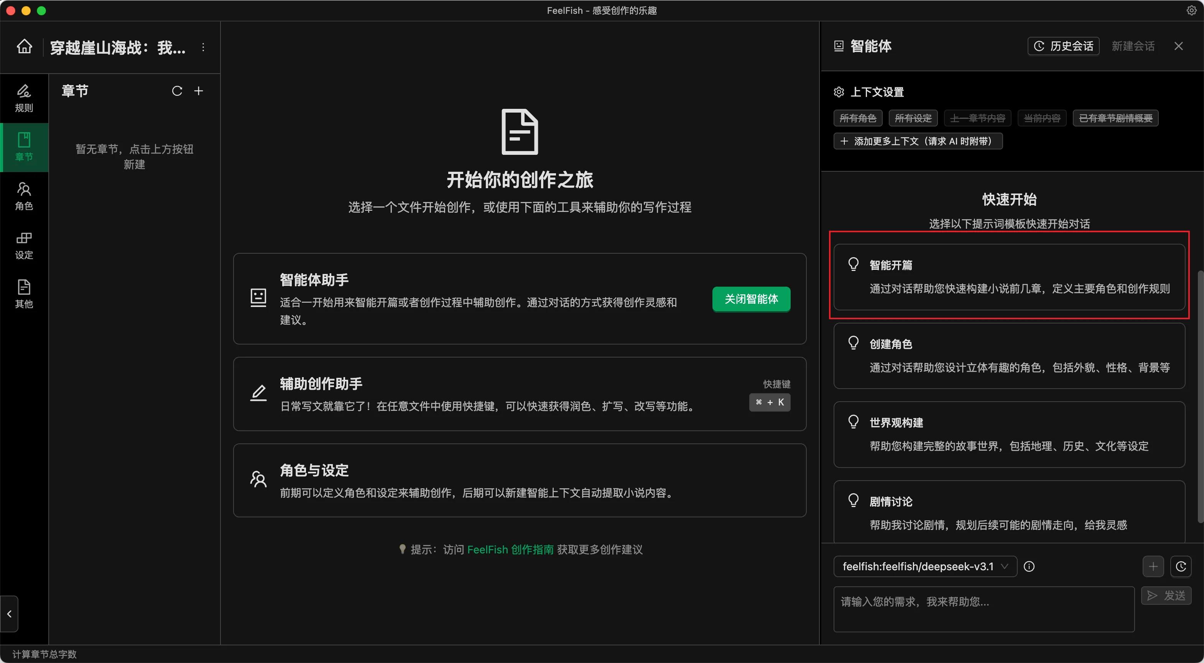Click the home icon
The width and height of the screenshot is (1204, 663).
pos(24,47)
